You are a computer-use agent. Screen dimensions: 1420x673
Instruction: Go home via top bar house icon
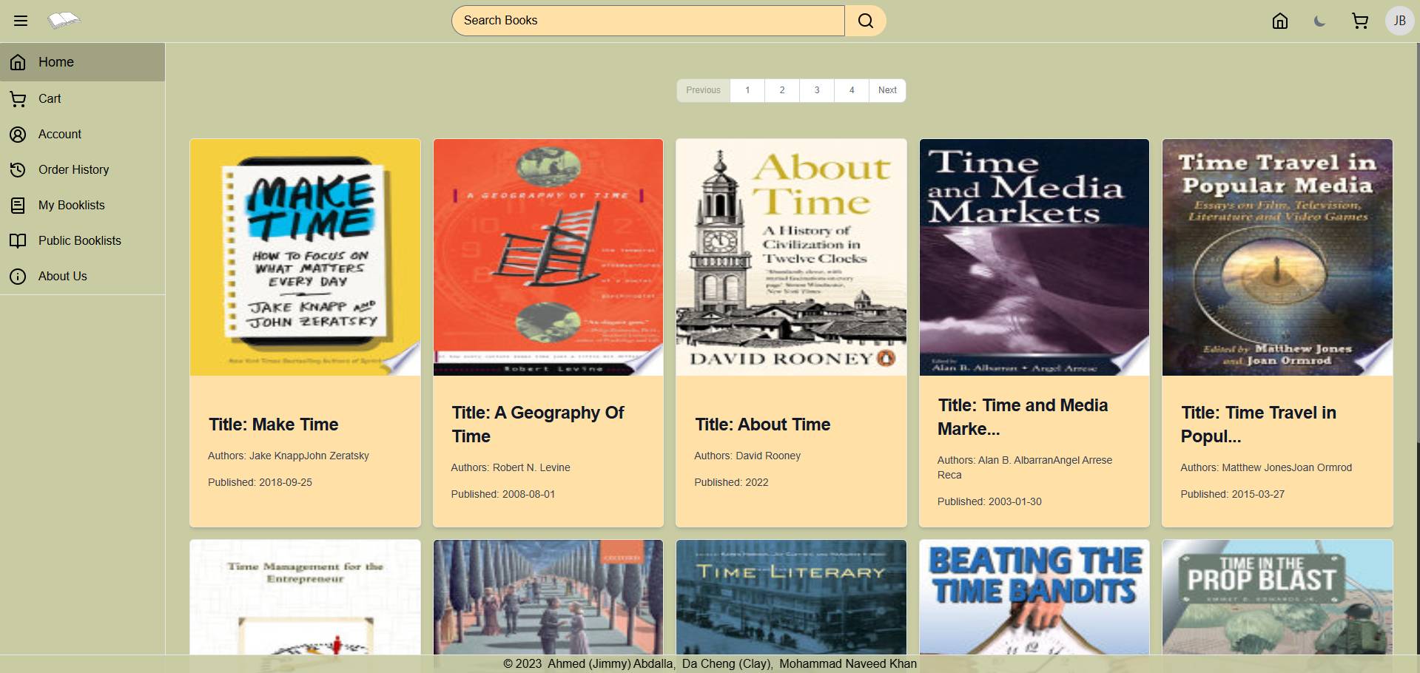point(1280,21)
